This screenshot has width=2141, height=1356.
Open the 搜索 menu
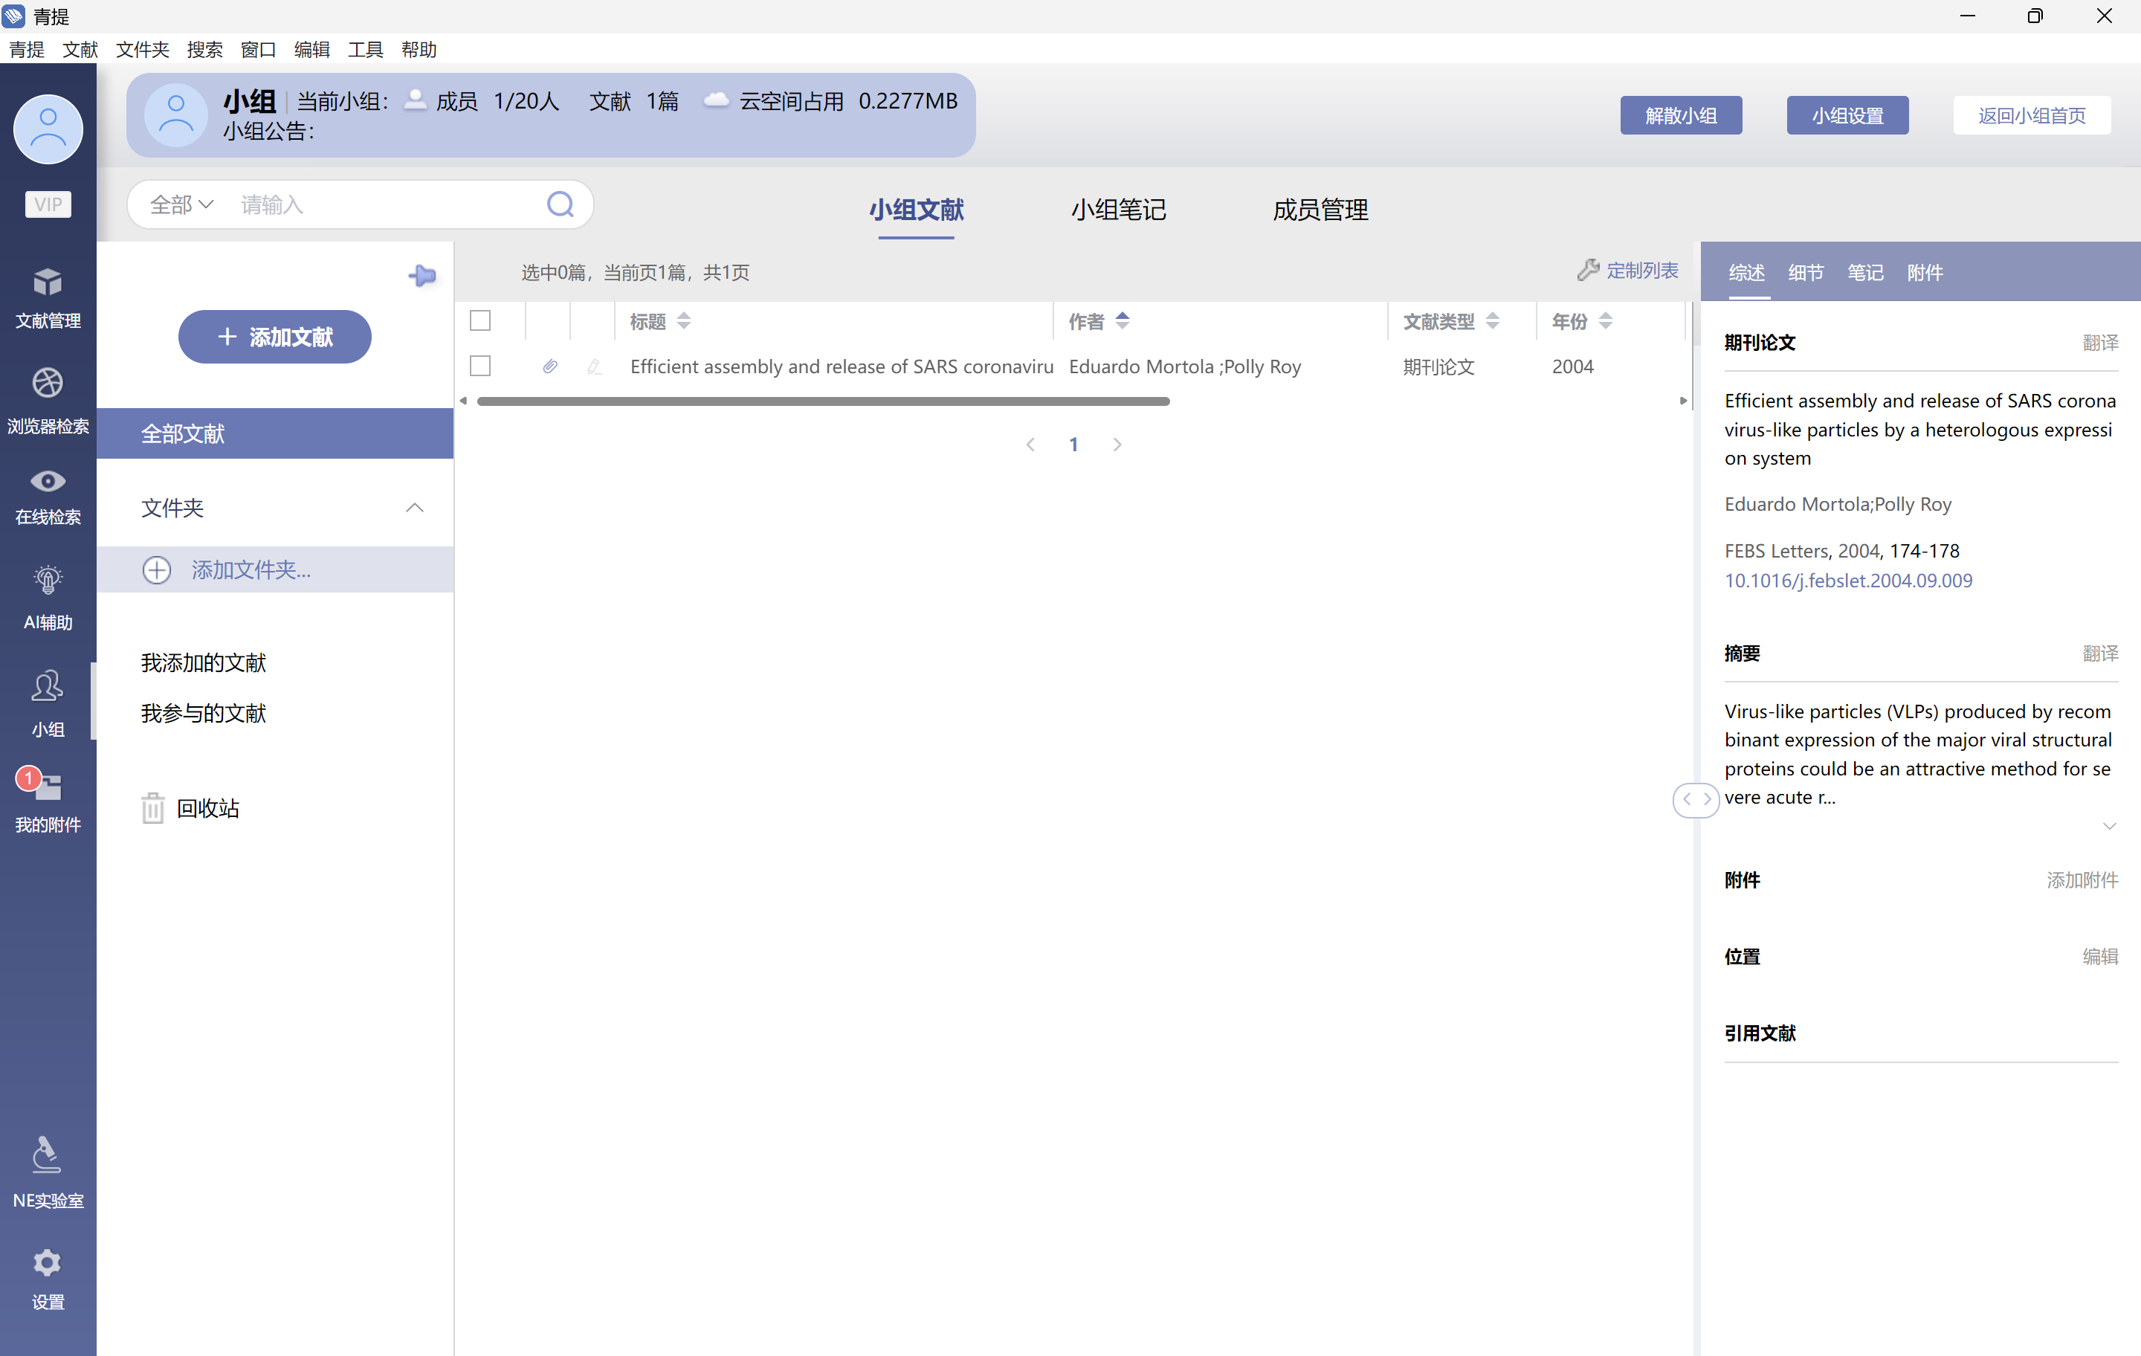point(204,50)
